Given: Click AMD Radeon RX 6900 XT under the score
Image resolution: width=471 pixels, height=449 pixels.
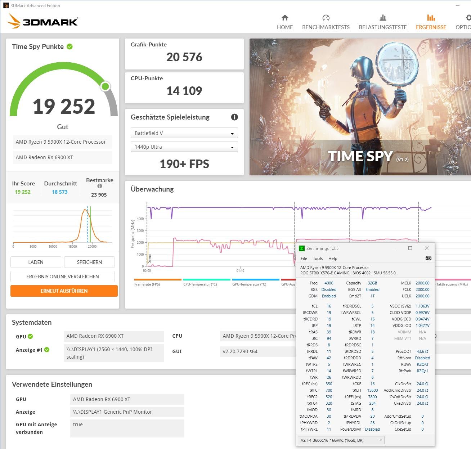Looking at the screenshot, I should tap(62, 157).
